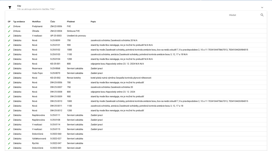
Task: Click pencil icon beside KD-25-001
Action: (x=9, y=64)
